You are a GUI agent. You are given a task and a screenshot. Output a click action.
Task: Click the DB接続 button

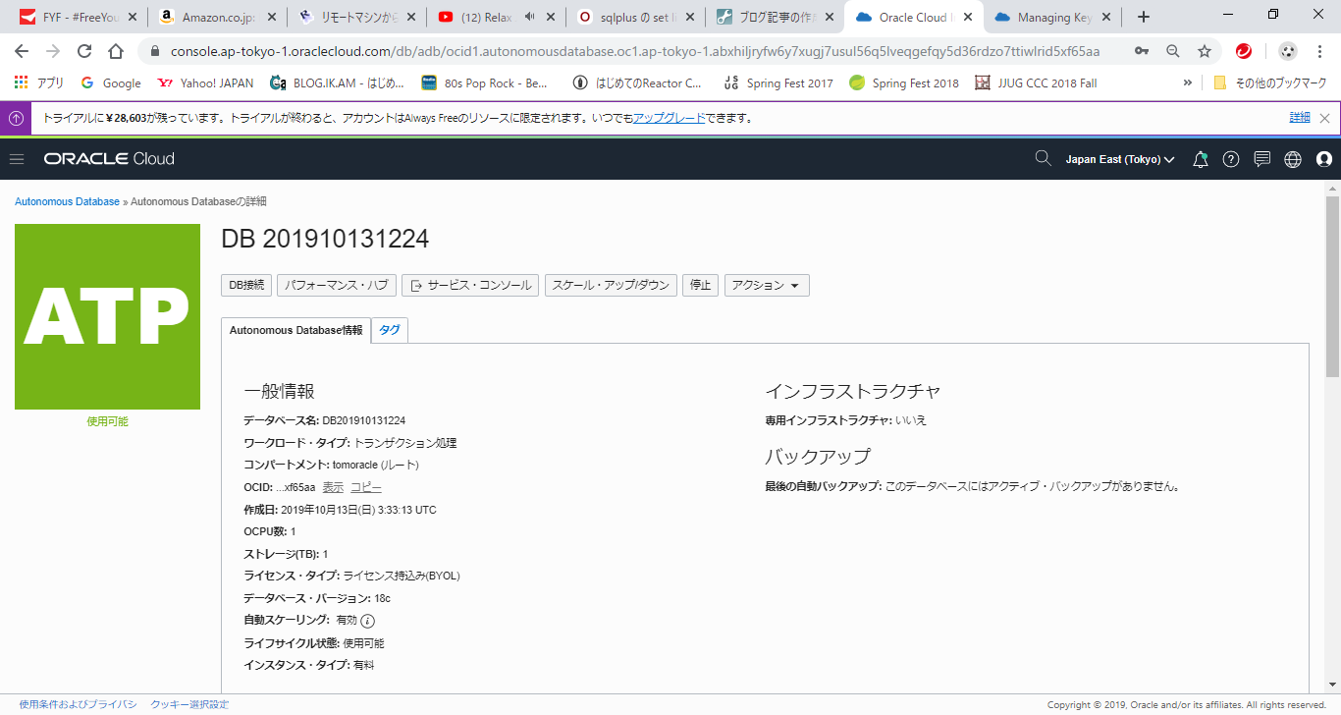pyautogui.click(x=246, y=285)
